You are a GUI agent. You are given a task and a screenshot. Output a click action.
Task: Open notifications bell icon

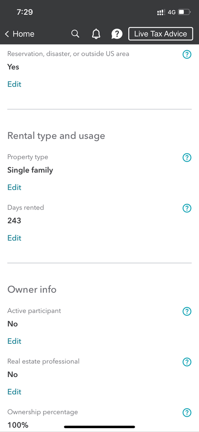(x=96, y=34)
